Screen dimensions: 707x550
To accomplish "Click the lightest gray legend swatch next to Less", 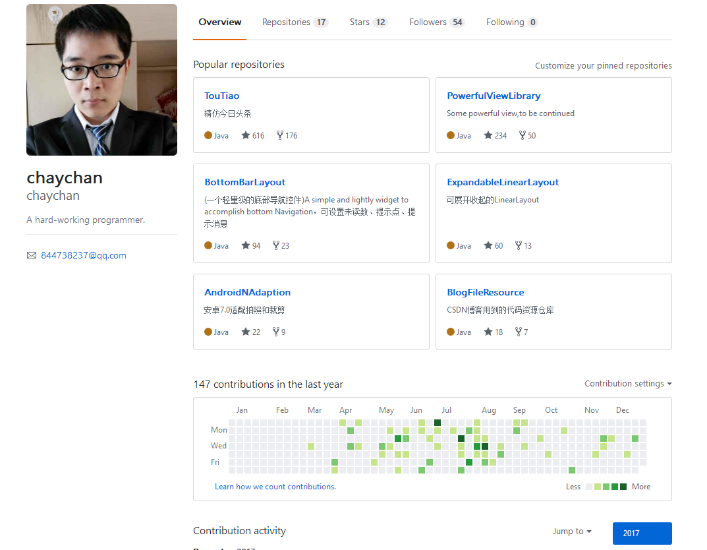I will click(x=589, y=487).
